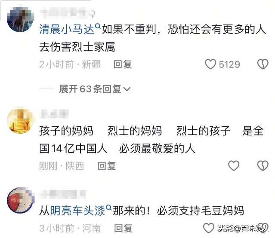The width and height of the screenshot is (275, 238).
Task: Dislike the comment from 新疆
Action: tap(263, 64)
